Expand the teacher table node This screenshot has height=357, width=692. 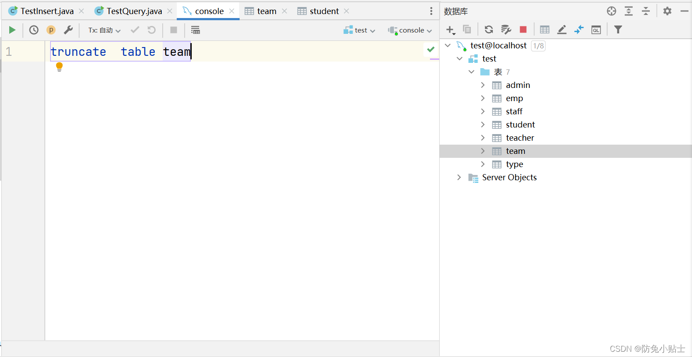point(483,138)
